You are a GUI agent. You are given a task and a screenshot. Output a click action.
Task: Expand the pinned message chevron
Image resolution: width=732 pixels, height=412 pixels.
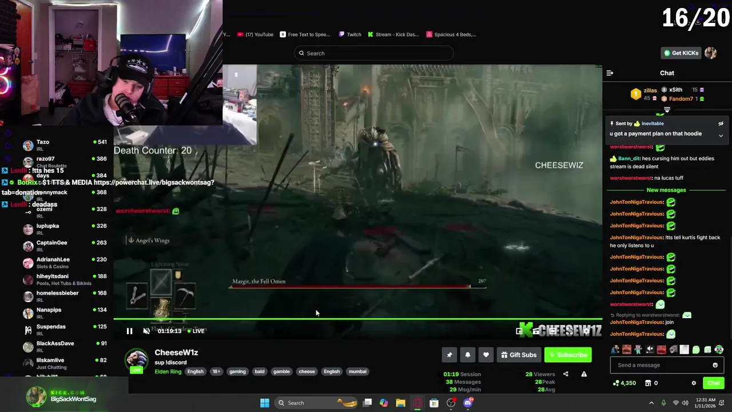pyautogui.click(x=721, y=136)
